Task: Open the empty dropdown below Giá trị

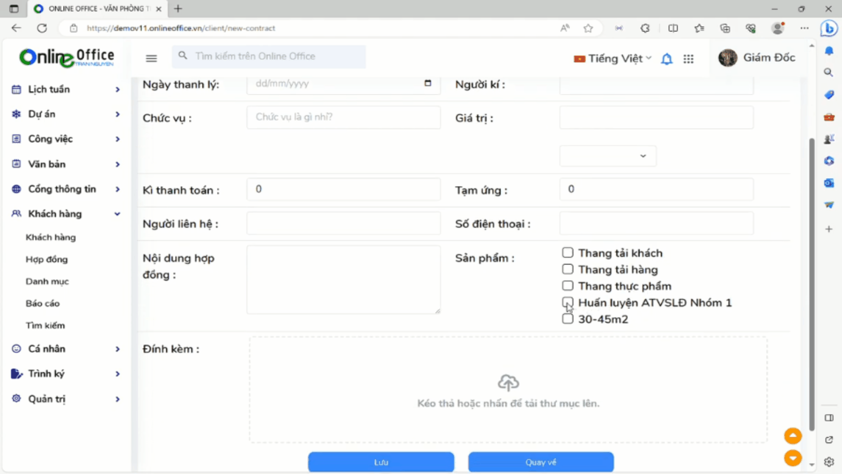Action: 608,156
